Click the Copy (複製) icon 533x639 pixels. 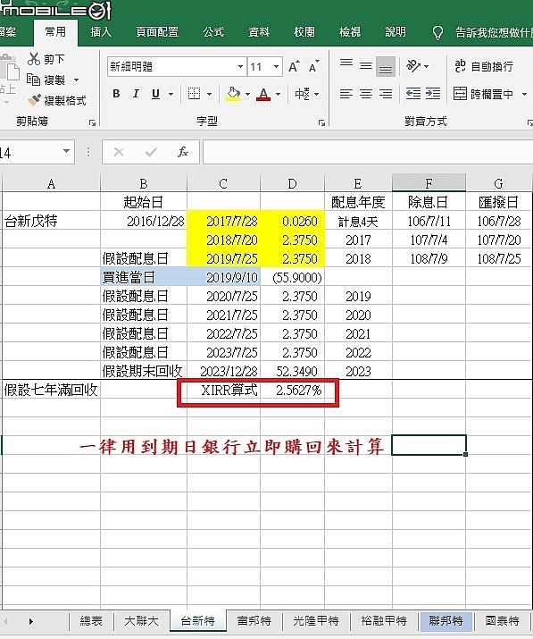pyautogui.click(x=33, y=79)
